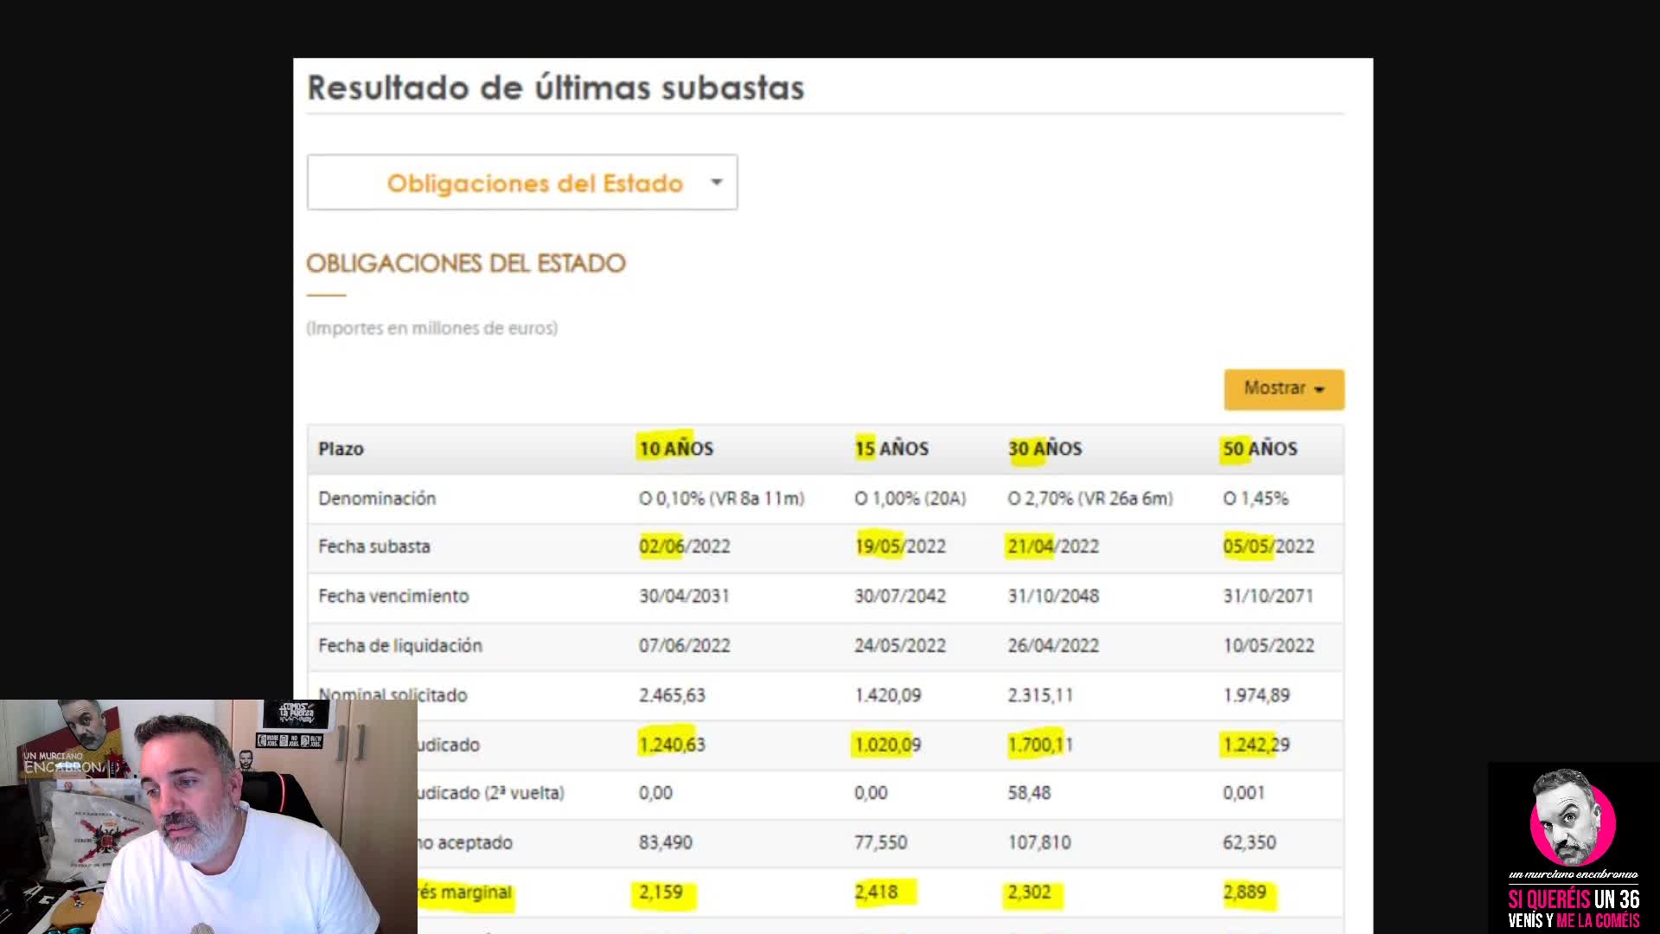Click the Mostrar dropdown button

click(x=1284, y=389)
